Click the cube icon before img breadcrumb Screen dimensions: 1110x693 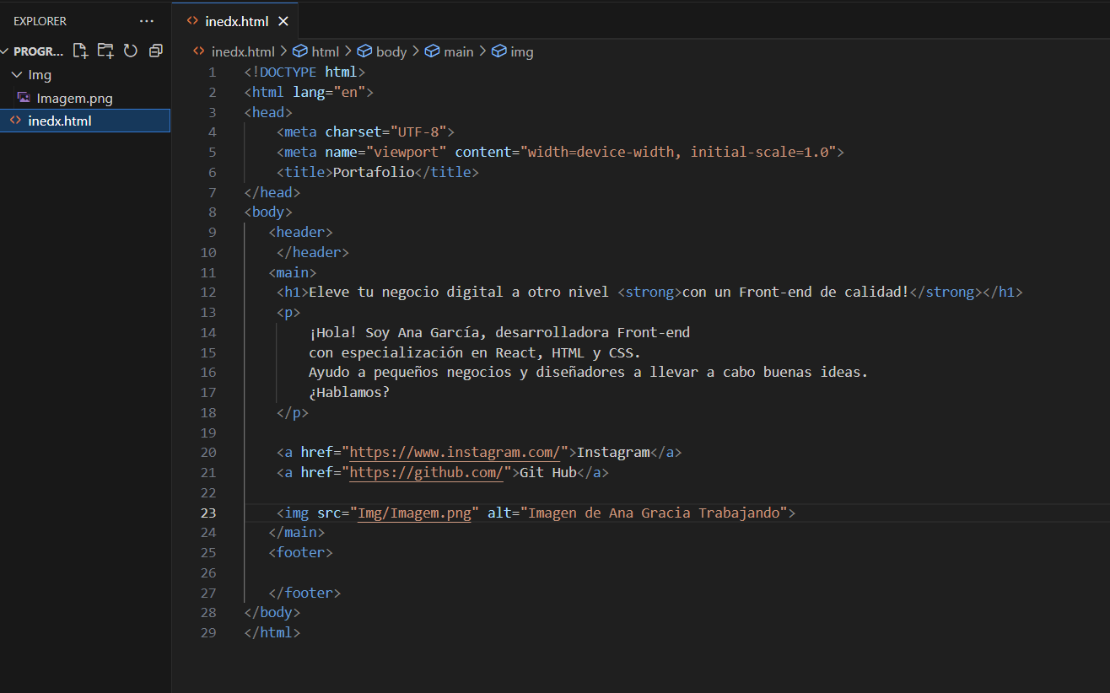pyautogui.click(x=499, y=51)
